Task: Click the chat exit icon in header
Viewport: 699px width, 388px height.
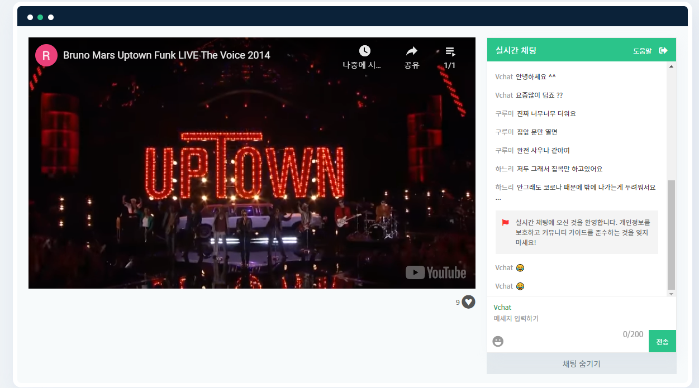Action: tap(663, 50)
